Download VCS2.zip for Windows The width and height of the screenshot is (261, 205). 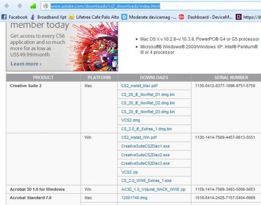130,172
